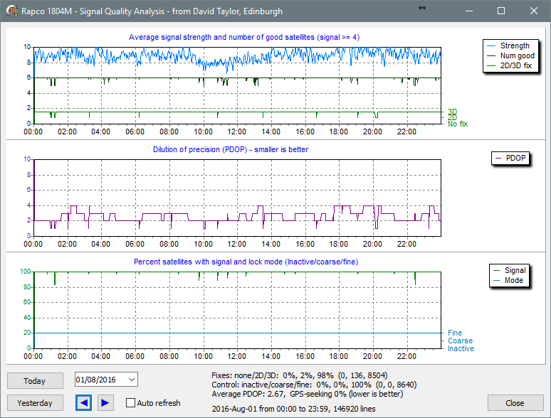
Task: Click the Average PDOP 2.67 line
Action: pyautogui.click(x=308, y=394)
